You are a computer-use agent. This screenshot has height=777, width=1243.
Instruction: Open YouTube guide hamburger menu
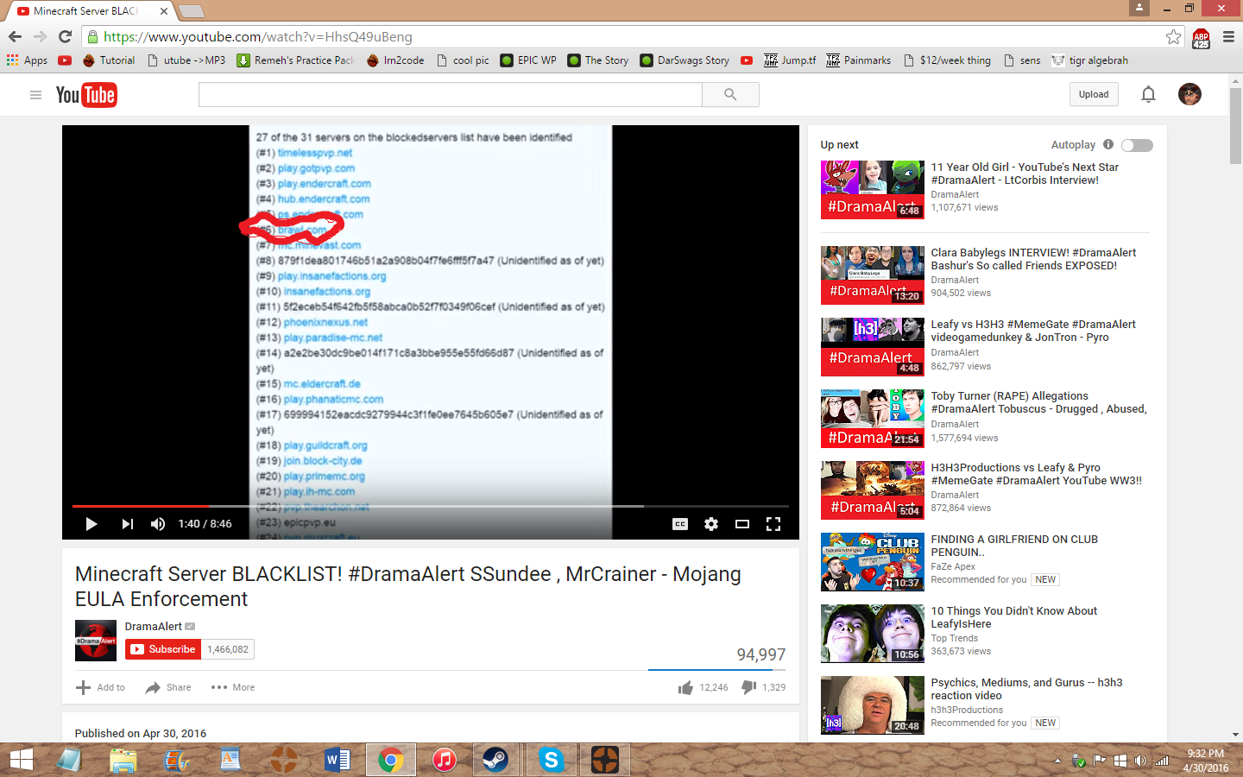35,95
